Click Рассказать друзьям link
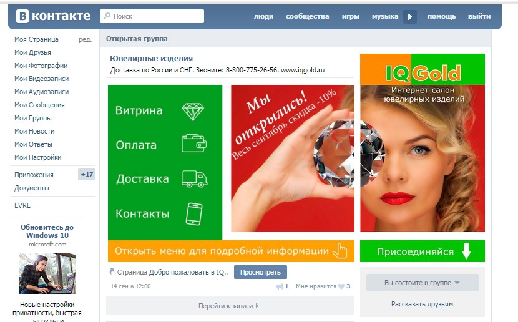The image size is (518, 322). click(422, 304)
